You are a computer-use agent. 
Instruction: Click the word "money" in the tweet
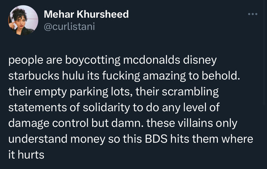click(88, 139)
